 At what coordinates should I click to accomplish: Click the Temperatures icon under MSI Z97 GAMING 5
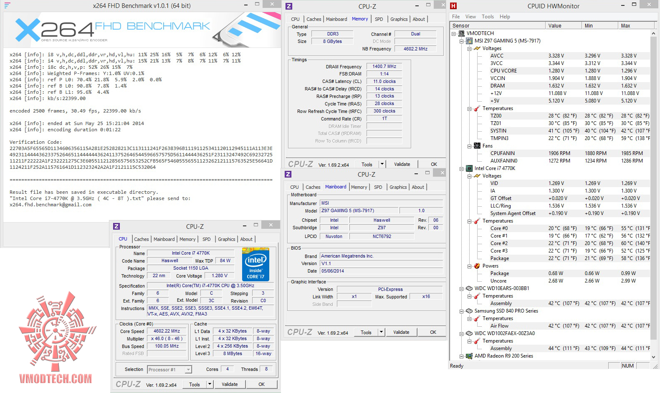coord(477,108)
